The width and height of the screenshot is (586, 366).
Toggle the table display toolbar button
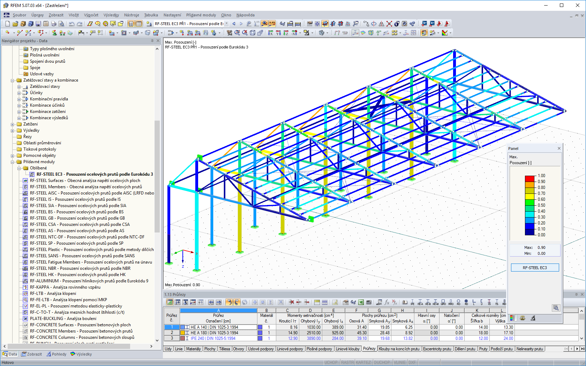point(138,24)
